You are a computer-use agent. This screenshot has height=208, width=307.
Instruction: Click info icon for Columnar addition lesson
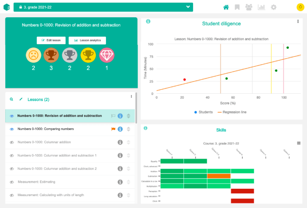tap(120, 142)
